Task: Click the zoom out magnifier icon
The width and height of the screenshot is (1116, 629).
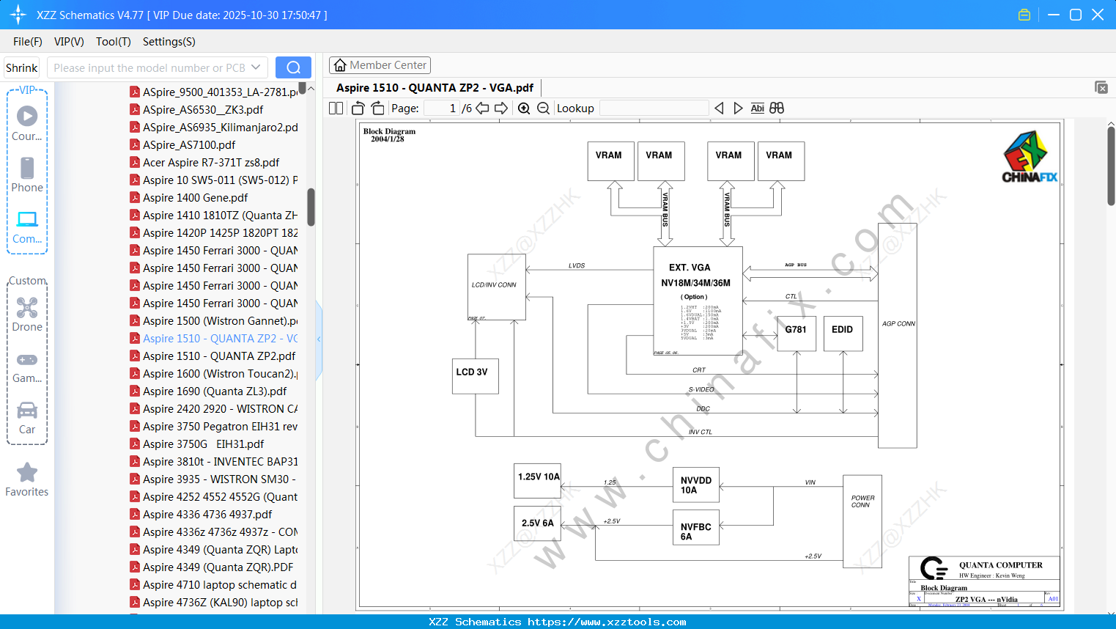Action: click(x=543, y=108)
